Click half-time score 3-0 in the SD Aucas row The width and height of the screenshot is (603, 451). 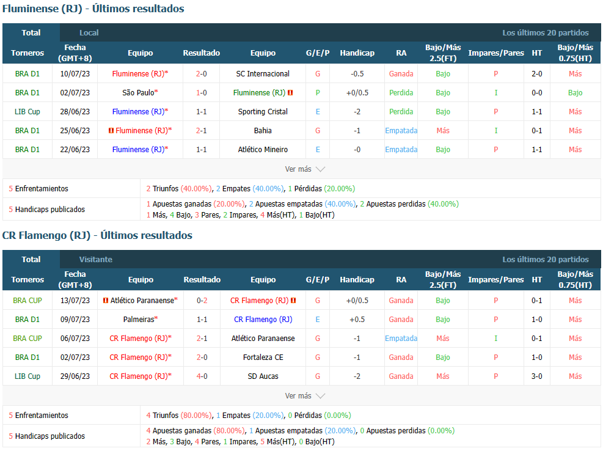(537, 376)
